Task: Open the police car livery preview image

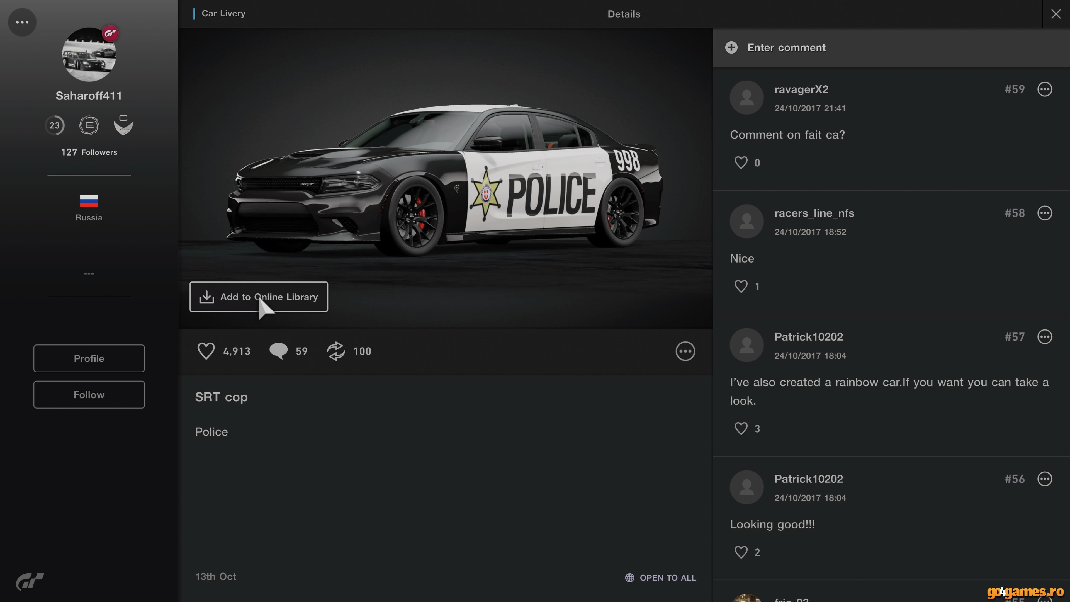Action: click(446, 178)
